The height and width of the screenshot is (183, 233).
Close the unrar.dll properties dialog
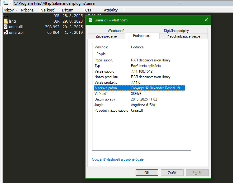[x=206, y=20]
